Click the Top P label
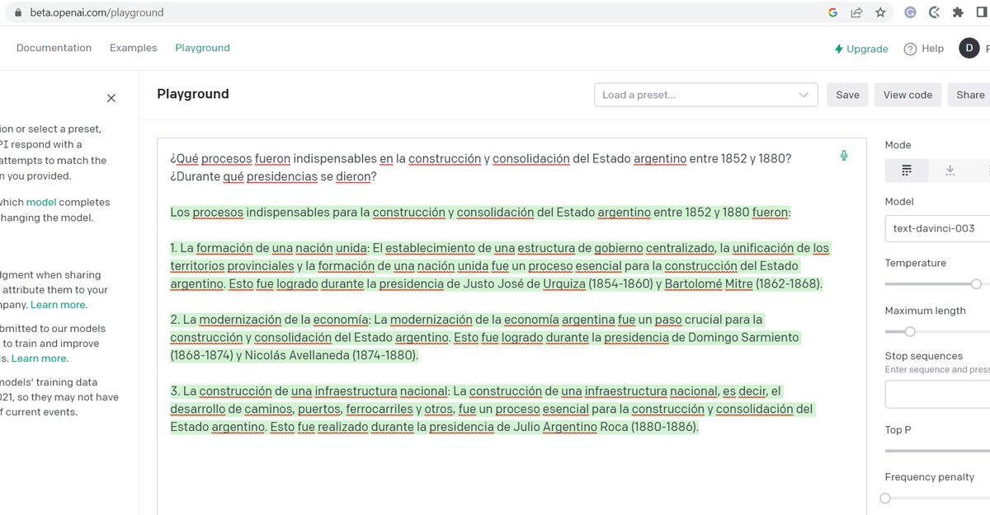The image size is (990, 515). (898, 429)
